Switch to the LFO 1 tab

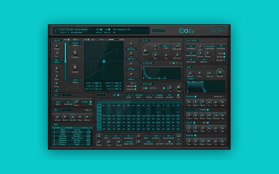pyautogui.click(x=56, y=95)
